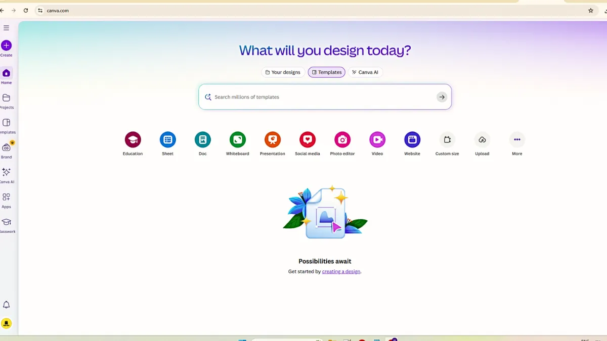Open the Website design option
This screenshot has width=607, height=341.
coord(412,140)
